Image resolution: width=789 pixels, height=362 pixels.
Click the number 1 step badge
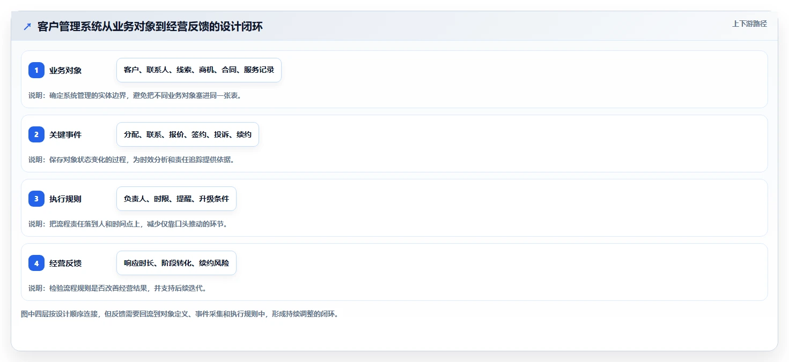36,70
